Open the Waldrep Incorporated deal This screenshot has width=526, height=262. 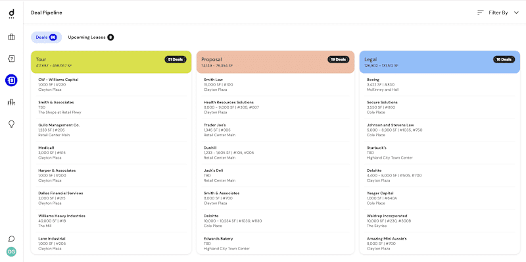441,221
